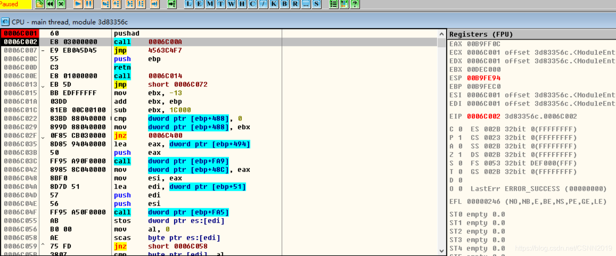616x256 pixels.
Task: Open help with question mark icon
Action: coord(355,4)
